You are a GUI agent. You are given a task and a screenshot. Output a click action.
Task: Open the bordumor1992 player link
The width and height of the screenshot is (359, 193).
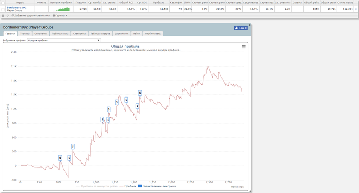[16, 8]
